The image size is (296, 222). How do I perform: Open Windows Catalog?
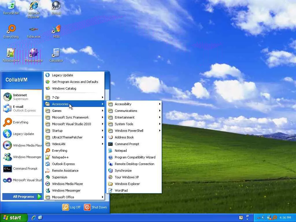click(74, 88)
